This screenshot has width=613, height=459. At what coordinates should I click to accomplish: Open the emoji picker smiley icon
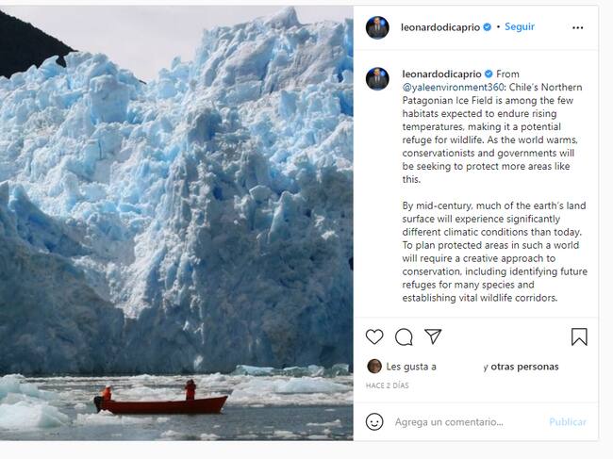pyautogui.click(x=375, y=421)
